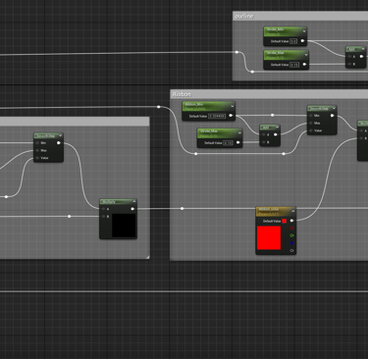Click output pin of Ribbon SmoothStep node
The height and width of the screenshot is (359, 368).
333,116
